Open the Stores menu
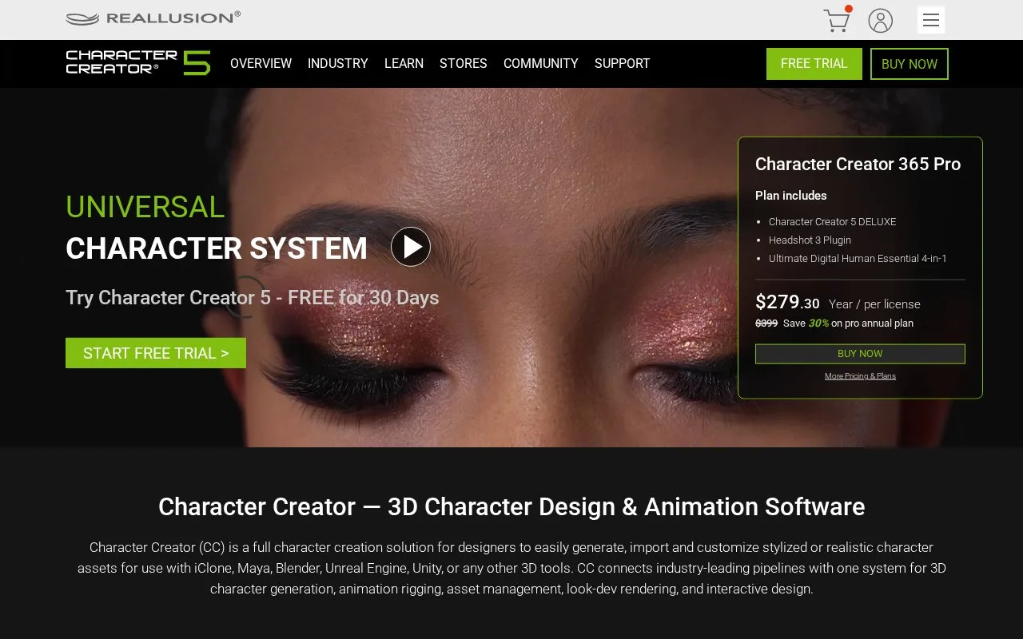 point(464,64)
